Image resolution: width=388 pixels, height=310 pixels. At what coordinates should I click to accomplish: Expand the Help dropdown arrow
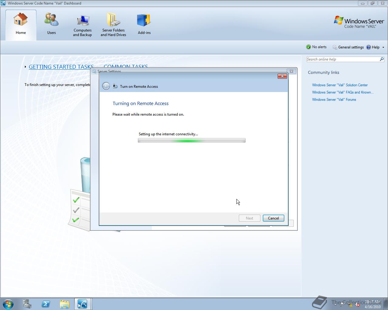pyautogui.click(x=383, y=47)
